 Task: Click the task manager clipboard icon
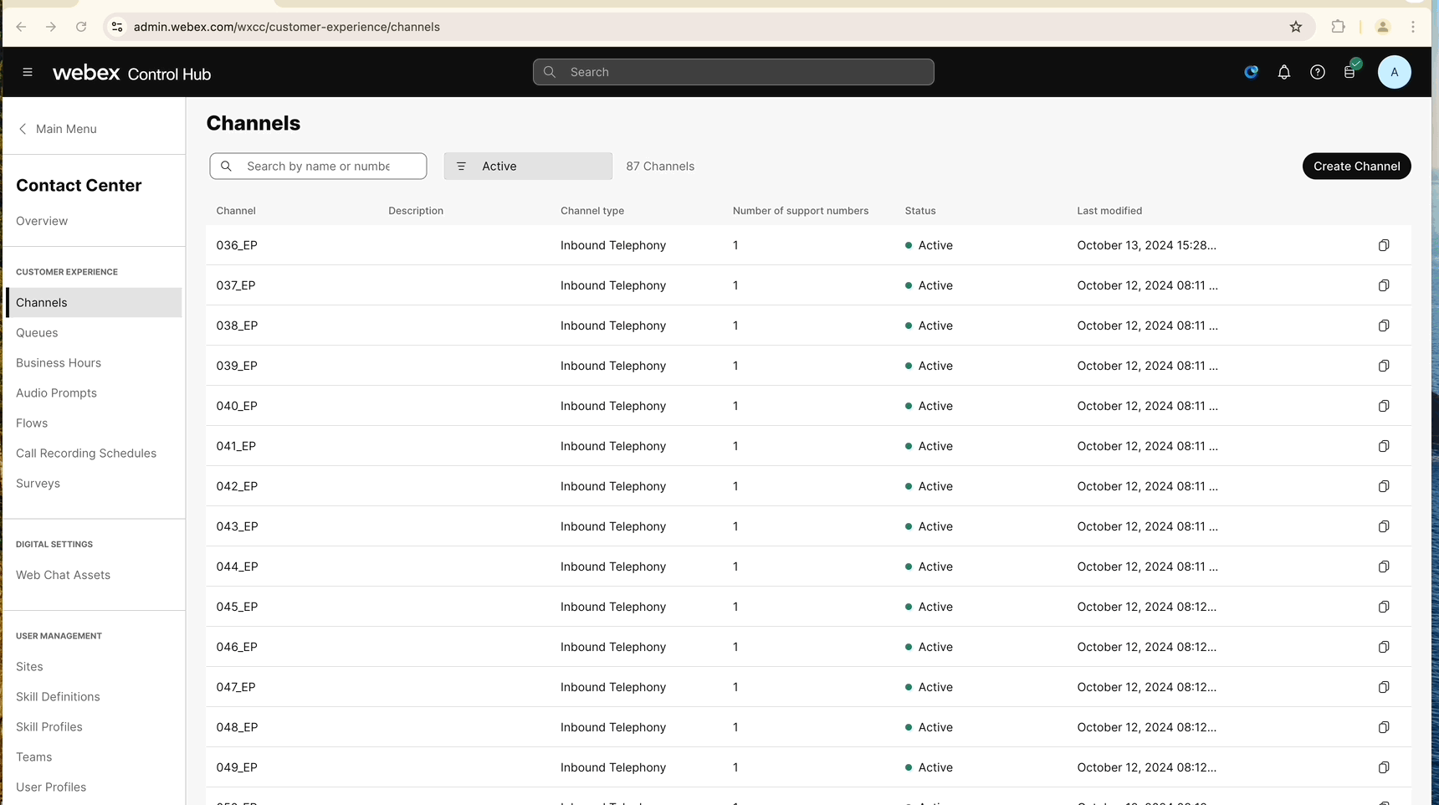click(1349, 73)
